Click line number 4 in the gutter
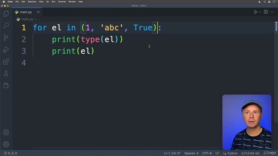 point(24,63)
